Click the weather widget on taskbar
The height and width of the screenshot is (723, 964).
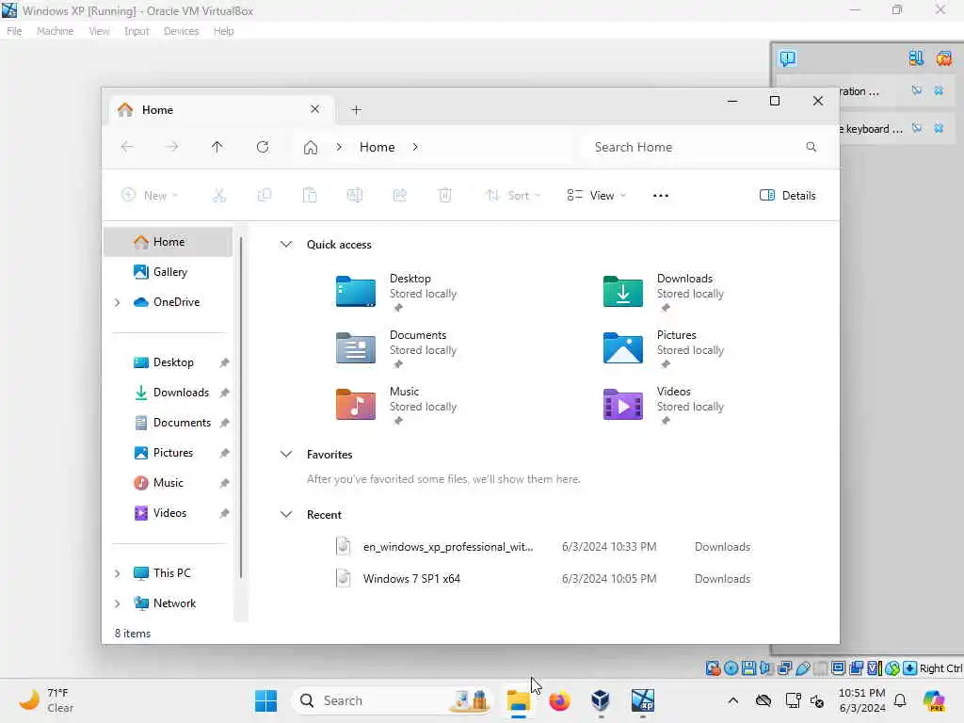pyautogui.click(x=46, y=700)
